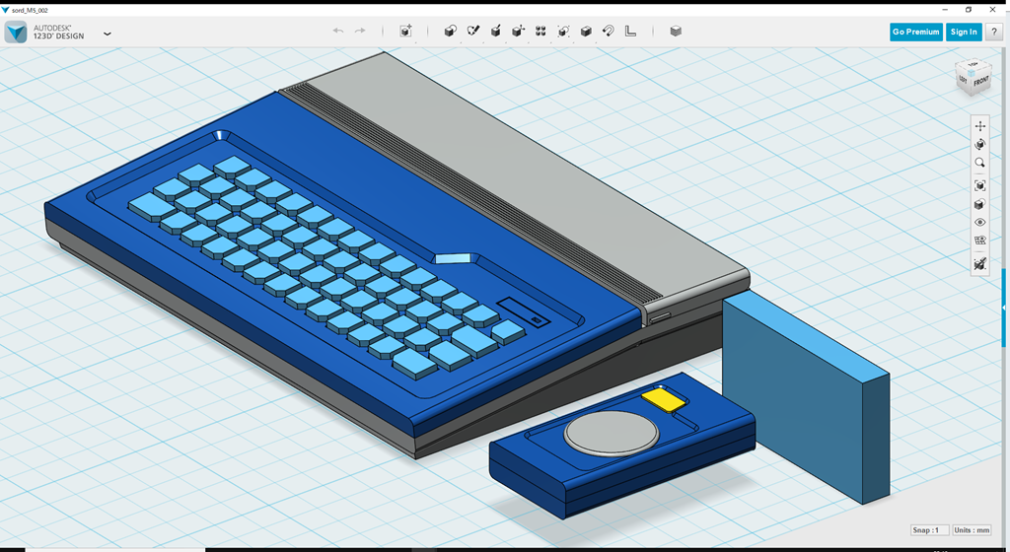
Task: Open the Help question mark menu
Action: (x=993, y=32)
